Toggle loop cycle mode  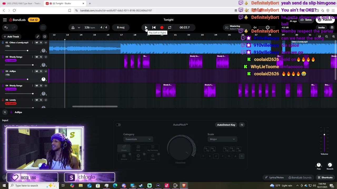point(170,27)
